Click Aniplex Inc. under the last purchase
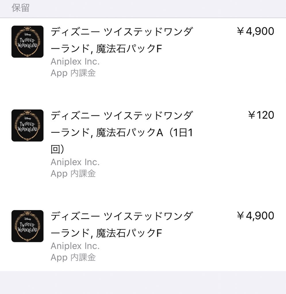This screenshot has width=286, height=294. coord(75,246)
